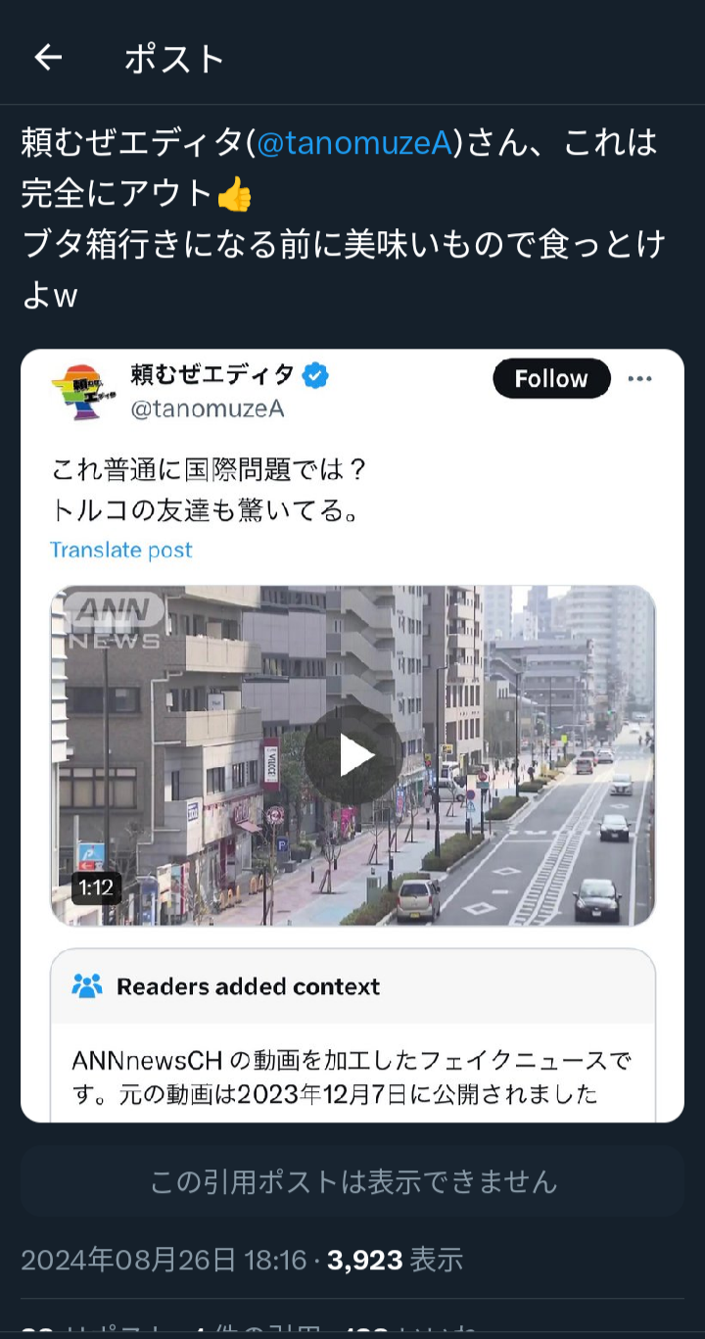This screenshot has width=705, height=1339.
Task: Tap the 頼むぜエディタ profile avatar
Action: [x=82, y=391]
